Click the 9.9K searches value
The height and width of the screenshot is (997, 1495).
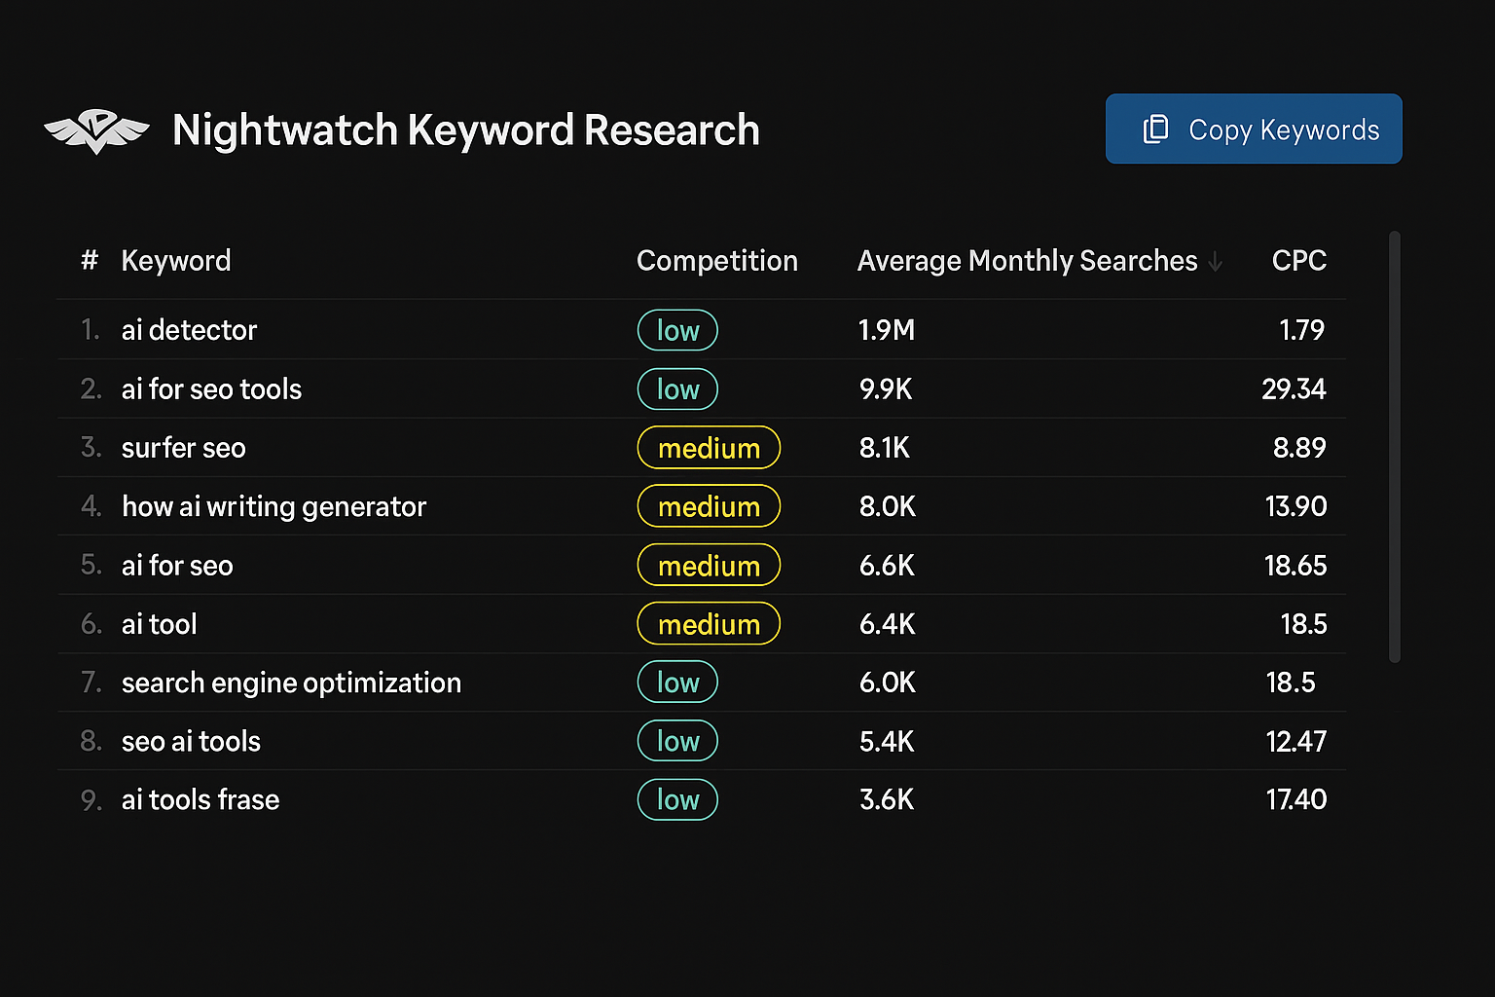point(886,389)
